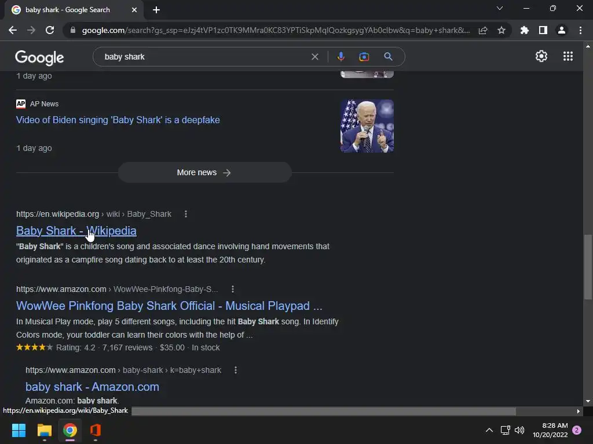Click the AP News source label

pyautogui.click(x=44, y=104)
